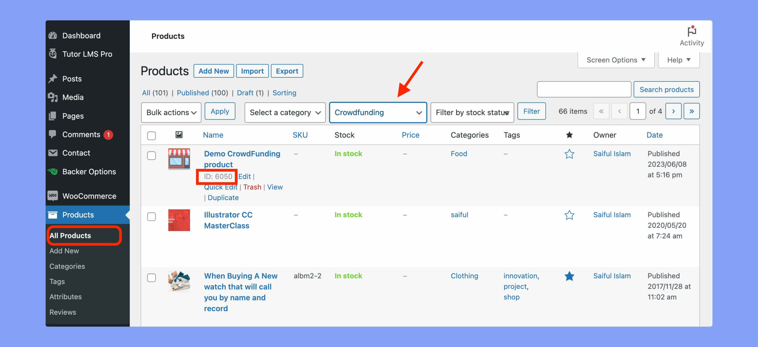Open All Products submenu item
This screenshot has height=347, width=758.
70,236
